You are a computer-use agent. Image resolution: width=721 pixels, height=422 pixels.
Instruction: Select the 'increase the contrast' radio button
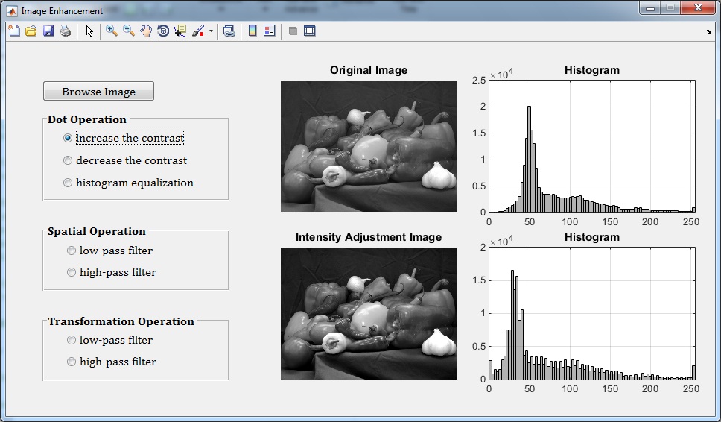tap(69, 138)
